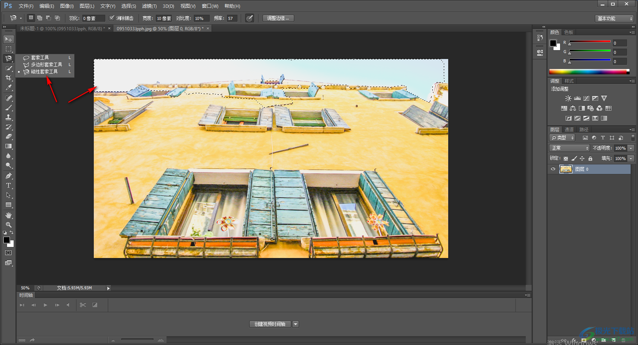This screenshot has height=345, width=638.
Task: Open the blend mode dropdown
Action: pos(569,148)
